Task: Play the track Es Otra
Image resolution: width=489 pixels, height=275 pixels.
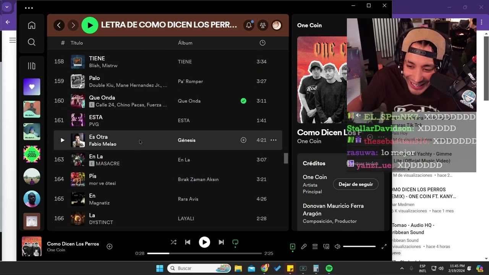Action: click(x=62, y=140)
